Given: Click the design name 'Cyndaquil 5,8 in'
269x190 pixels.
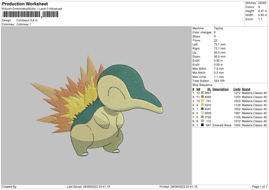Looking at the screenshot, I should (27, 20).
